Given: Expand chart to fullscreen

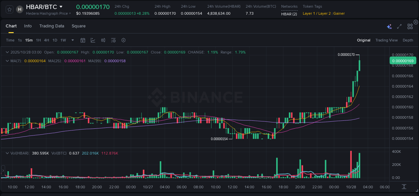Looking at the screenshot, I should [x=399, y=26].
